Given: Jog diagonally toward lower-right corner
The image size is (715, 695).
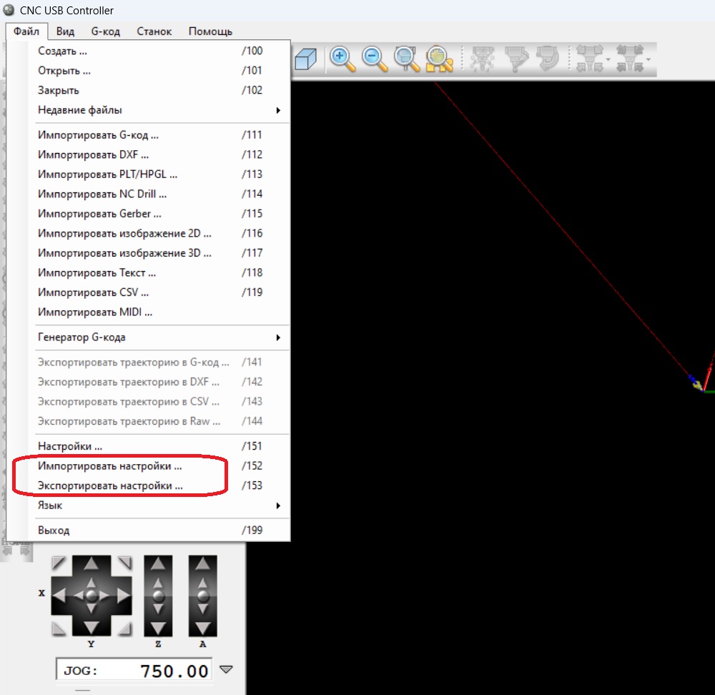Looking at the screenshot, I should 124,629.
